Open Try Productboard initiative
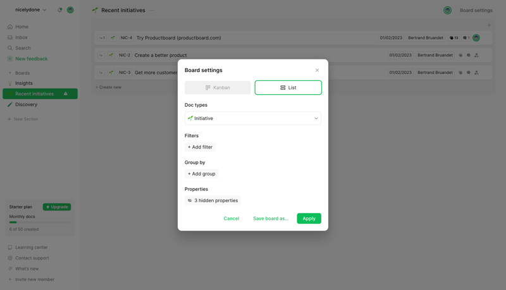Image resolution: width=506 pixels, height=290 pixels. [x=179, y=38]
